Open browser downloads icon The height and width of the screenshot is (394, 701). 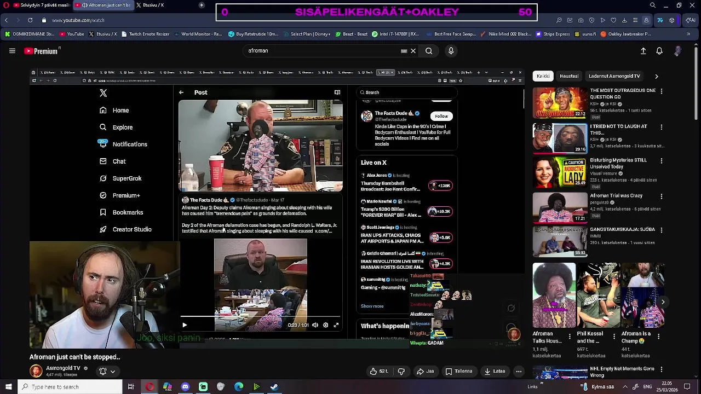point(624,20)
